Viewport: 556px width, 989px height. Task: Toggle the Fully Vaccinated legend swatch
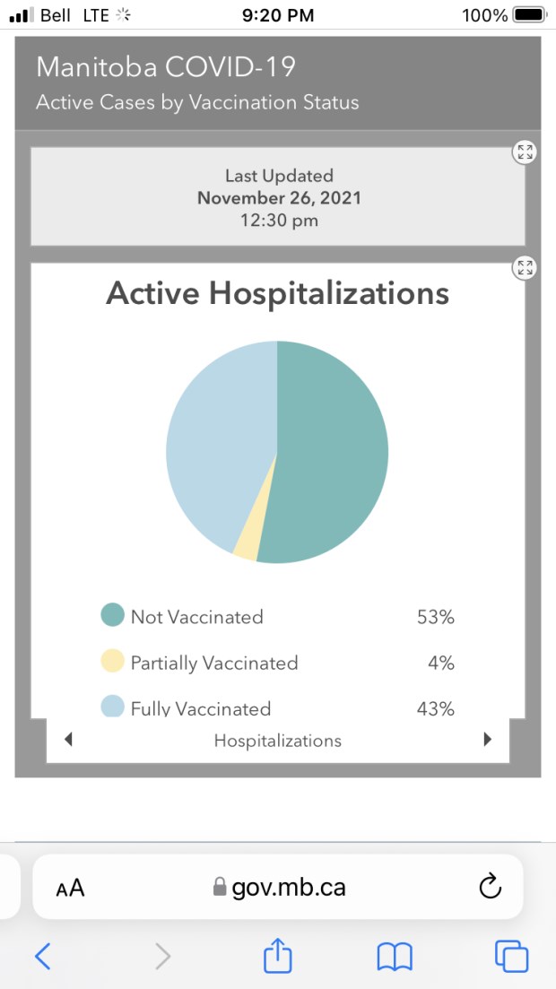click(112, 707)
